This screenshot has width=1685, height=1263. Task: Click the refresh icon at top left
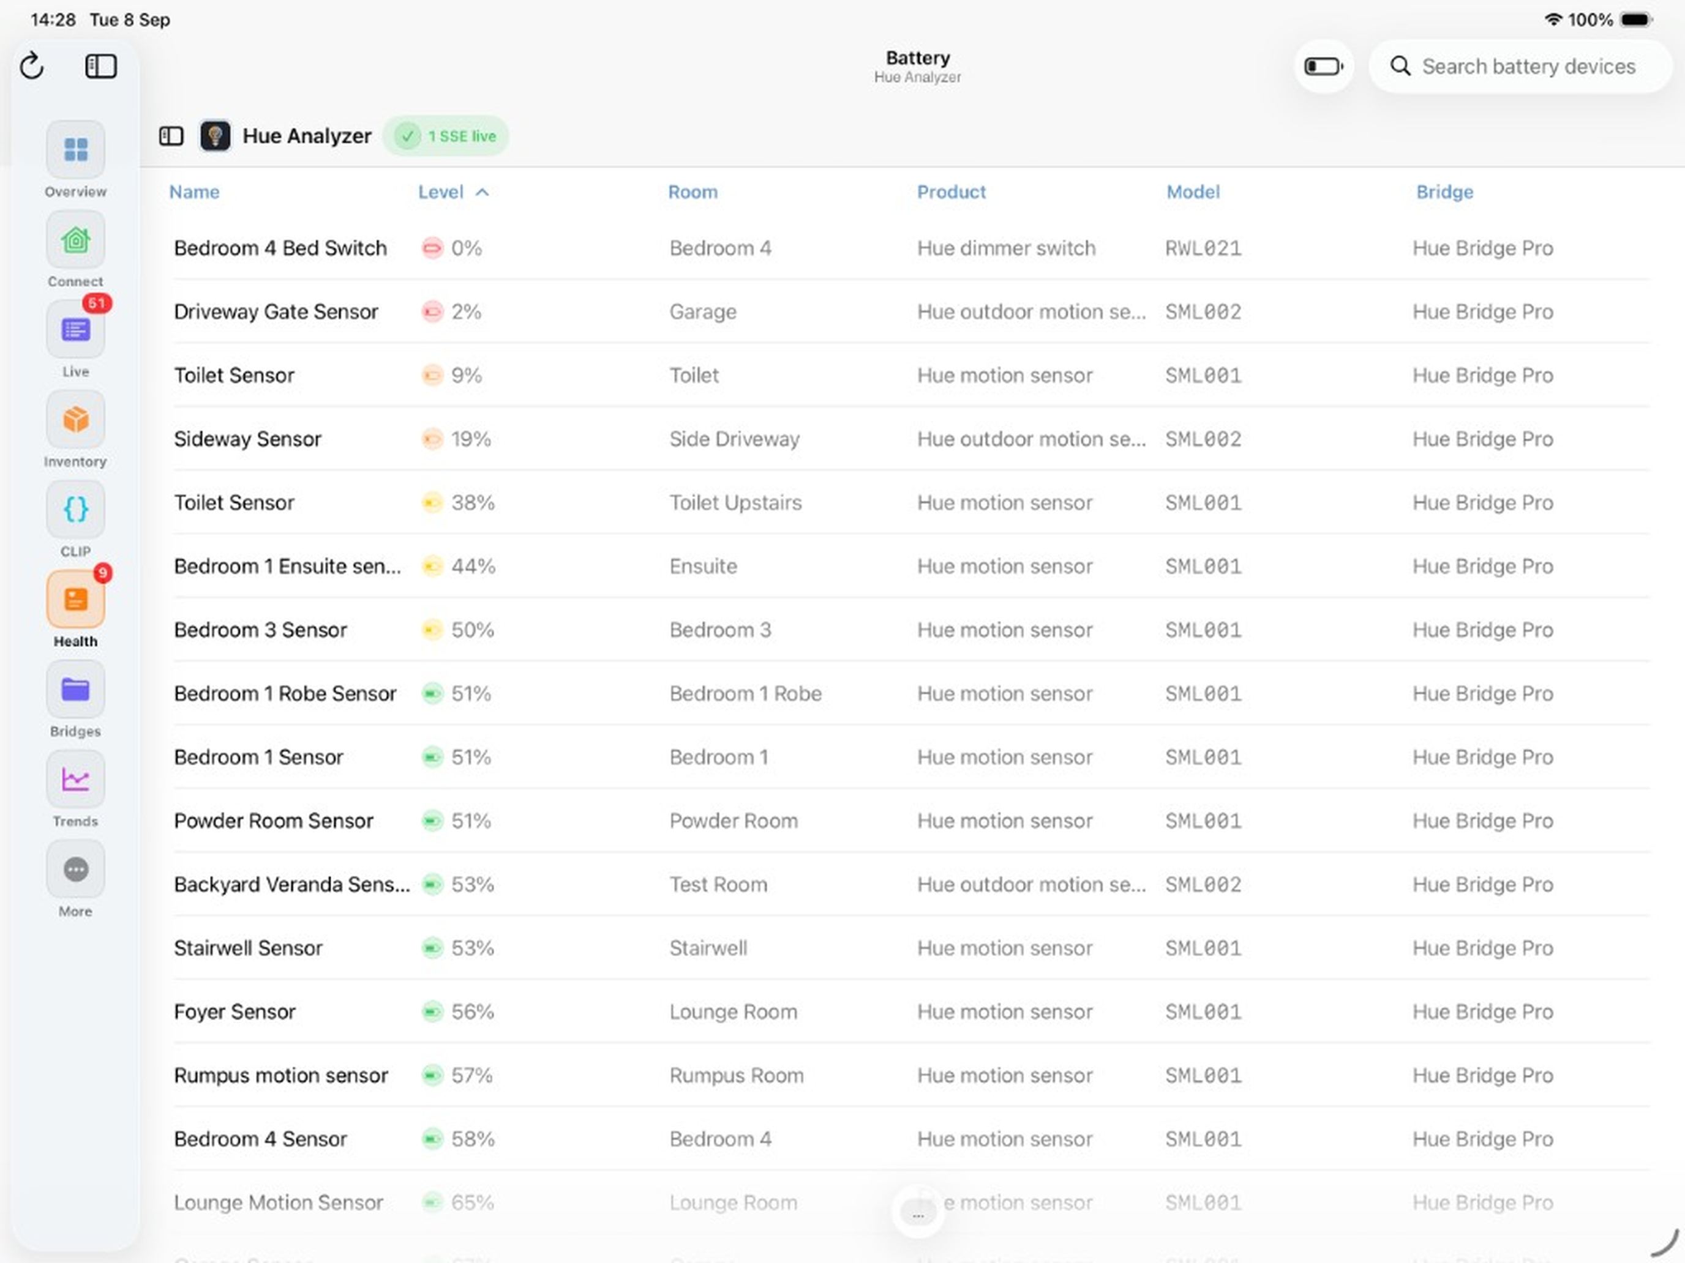point(32,66)
